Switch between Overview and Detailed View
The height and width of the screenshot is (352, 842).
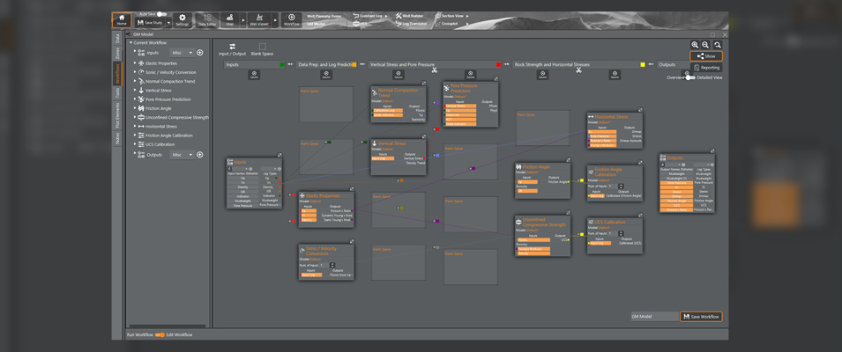689,77
